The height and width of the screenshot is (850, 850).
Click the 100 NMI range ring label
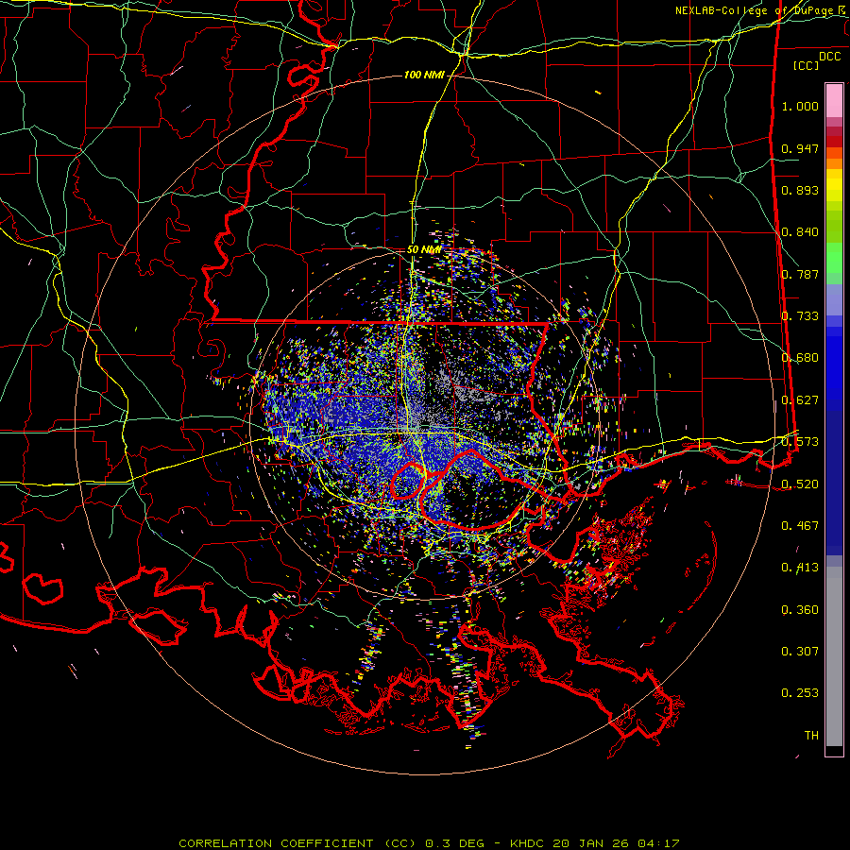click(x=424, y=75)
